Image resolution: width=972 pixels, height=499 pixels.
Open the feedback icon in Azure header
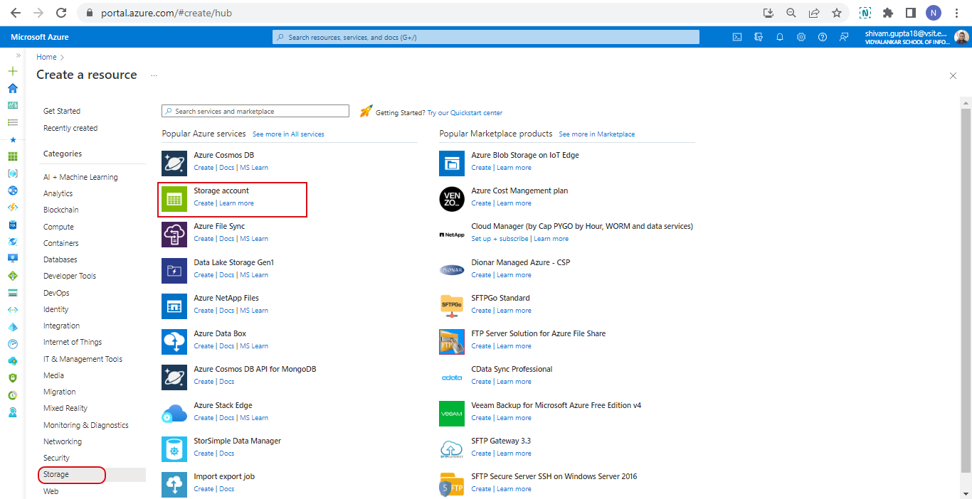tap(844, 37)
